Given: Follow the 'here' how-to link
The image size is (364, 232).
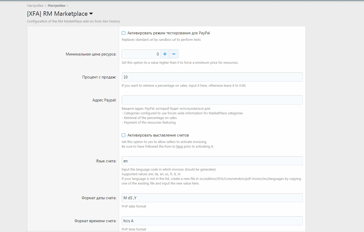Looking at the screenshot, I should (180, 147).
